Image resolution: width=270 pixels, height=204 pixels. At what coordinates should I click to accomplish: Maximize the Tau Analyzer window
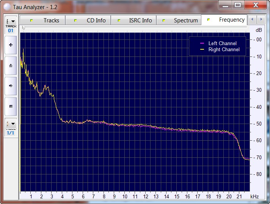click(x=238, y=5)
